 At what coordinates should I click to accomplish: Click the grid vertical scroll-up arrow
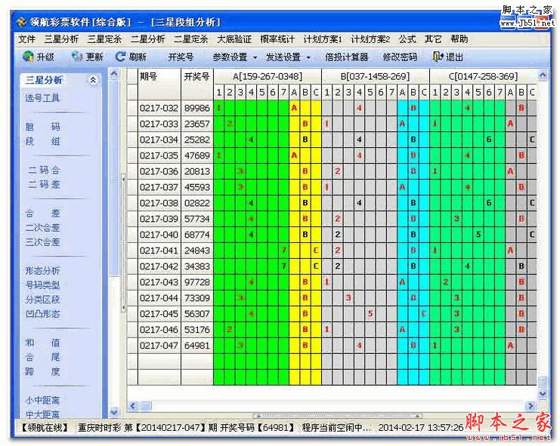(543, 75)
